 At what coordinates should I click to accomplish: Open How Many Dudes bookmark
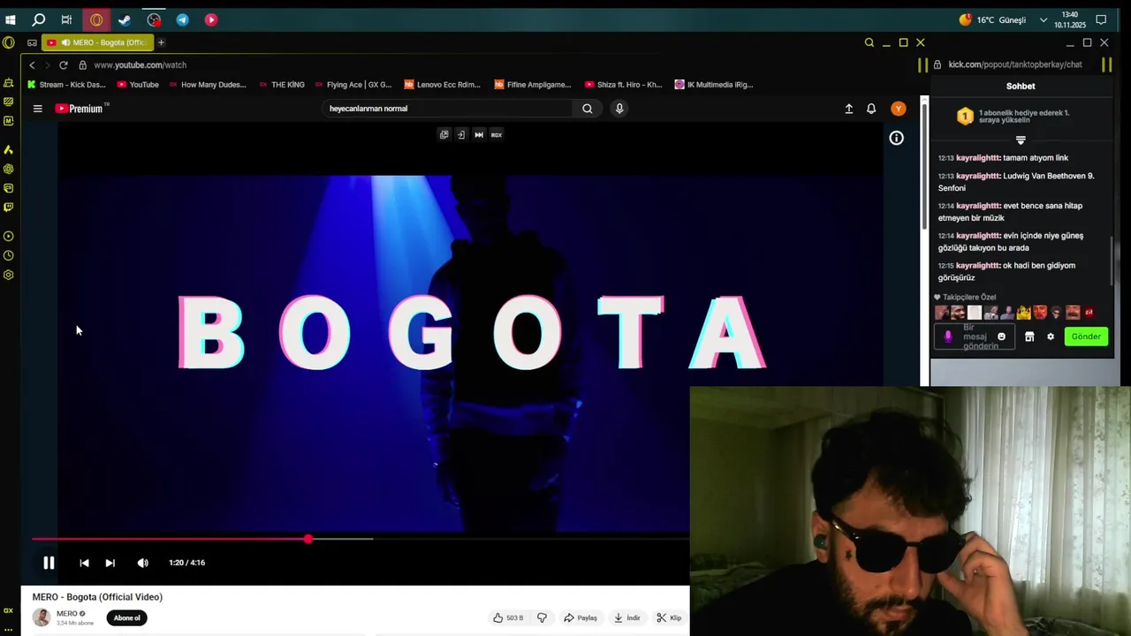[207, 85]
